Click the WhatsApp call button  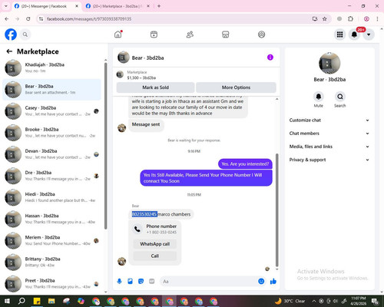coord(155,244)
